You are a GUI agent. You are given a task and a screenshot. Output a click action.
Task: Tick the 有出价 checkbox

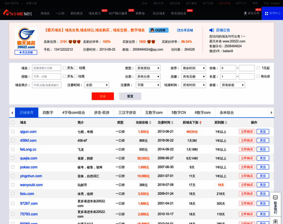coord(258,77)
